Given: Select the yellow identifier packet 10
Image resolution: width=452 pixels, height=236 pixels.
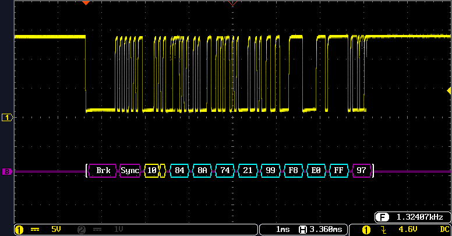Looking at the screenshot, I should click(151, 171).
